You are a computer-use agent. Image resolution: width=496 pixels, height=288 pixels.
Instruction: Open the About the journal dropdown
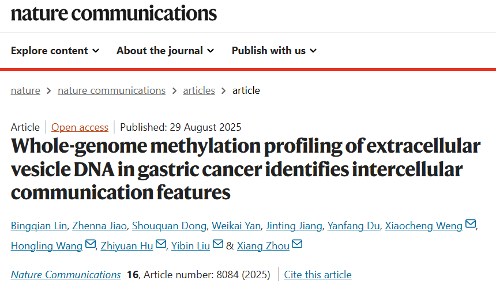165,51
